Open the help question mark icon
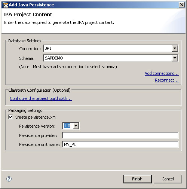 click(9, 179)
